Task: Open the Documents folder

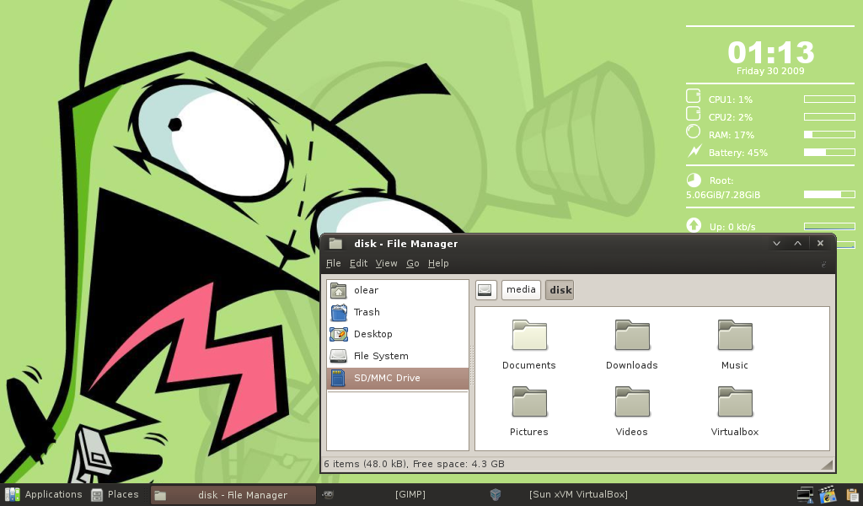Action: (529, 345)
